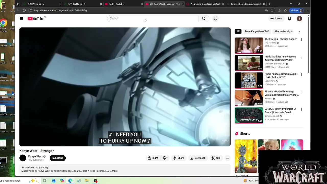Open Arctic Monkeys Fluorescent Adolescent thumbnail
The height and width of the screenshot is (184, 327).
(249, 63)
